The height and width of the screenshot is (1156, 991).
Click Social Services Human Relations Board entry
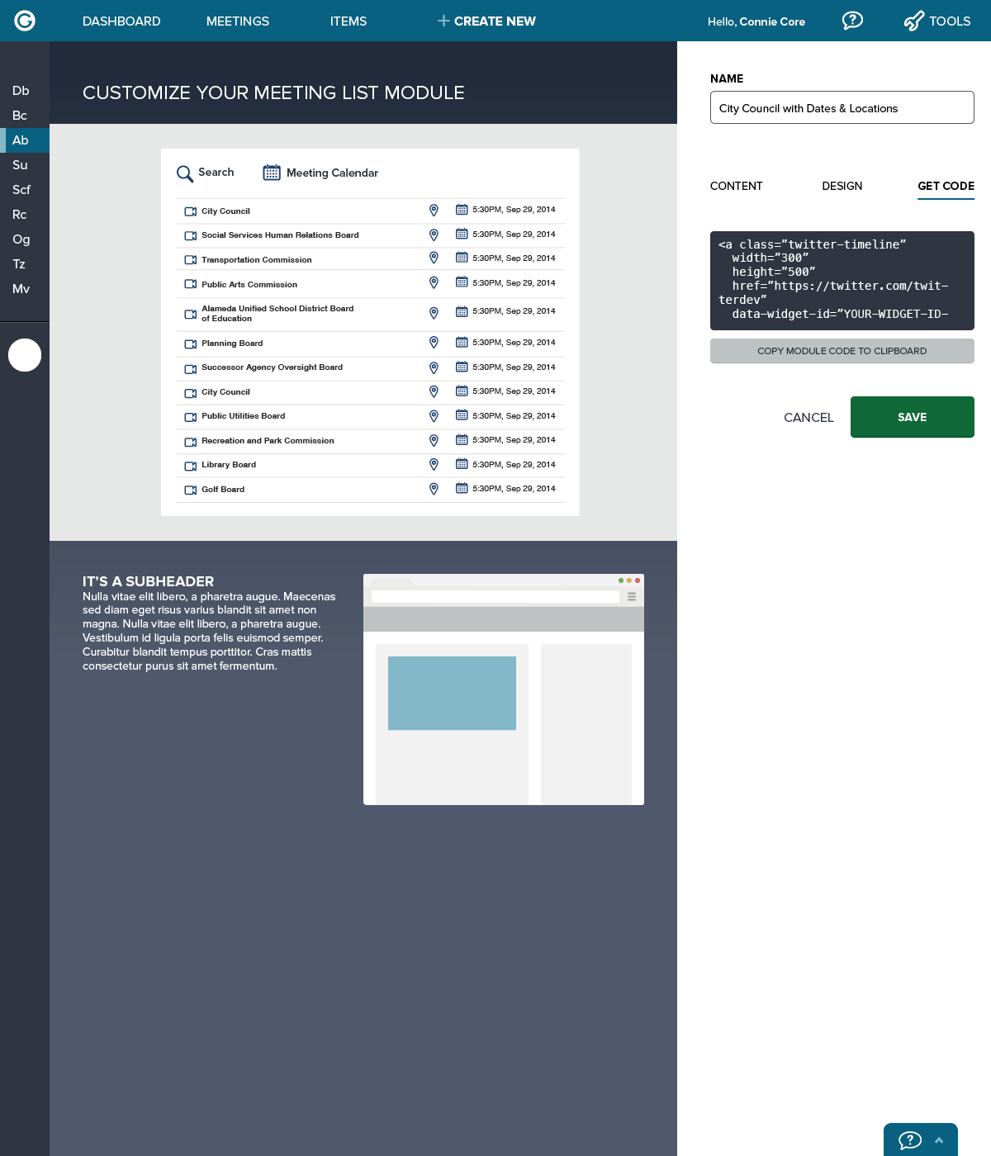[x=280, y=235]
